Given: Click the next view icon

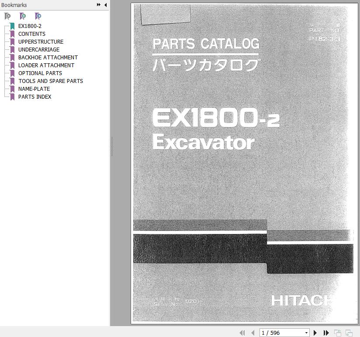Looking at the screenshot, I should click(x=349, y=333).
